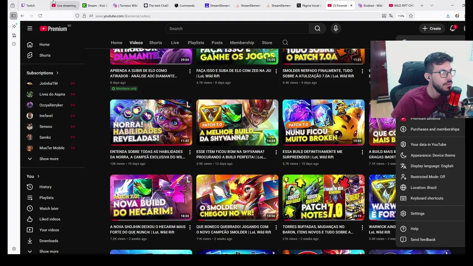The height and width of the screenshot is (266, 473).
Task: Open options for ESSA BUILD DEFINITIVAMENTE video
Action: pyautogui.click(x=362, y=152)
